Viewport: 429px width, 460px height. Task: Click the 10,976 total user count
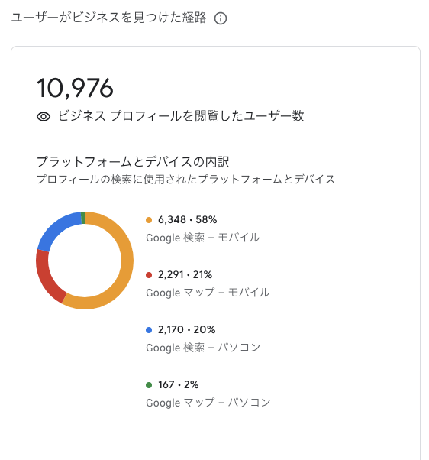point(75,88)
